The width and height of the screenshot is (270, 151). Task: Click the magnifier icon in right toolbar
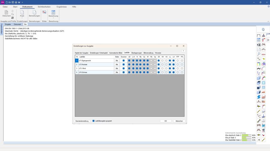259,55
